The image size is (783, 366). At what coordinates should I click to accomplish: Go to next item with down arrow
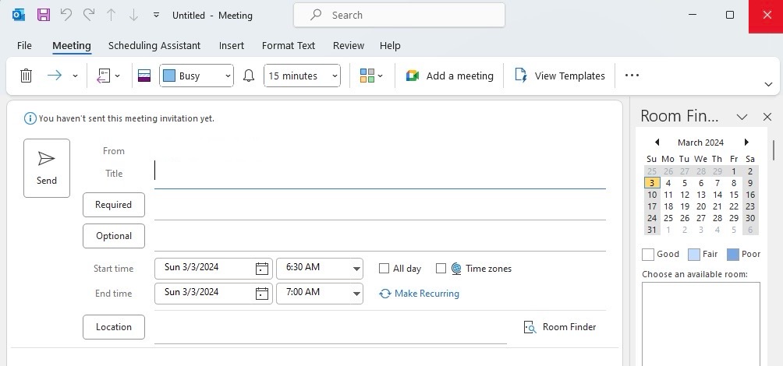pyautogui.click(x=133, y=15)
